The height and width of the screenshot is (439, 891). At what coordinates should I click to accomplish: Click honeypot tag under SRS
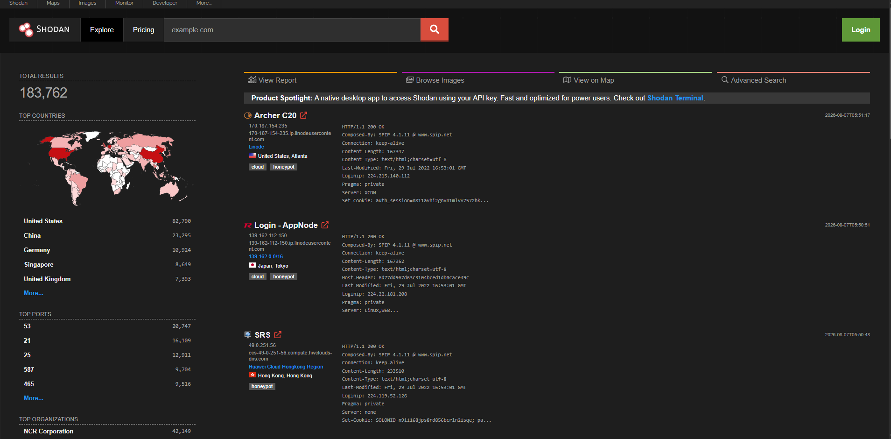pos(262,386)
